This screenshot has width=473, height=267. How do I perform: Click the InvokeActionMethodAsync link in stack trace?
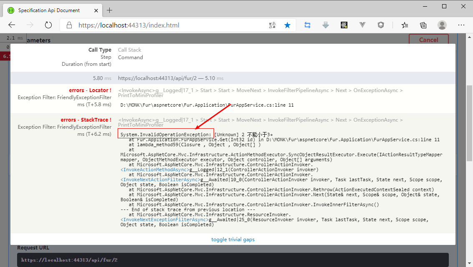click(x=155, y=170)
